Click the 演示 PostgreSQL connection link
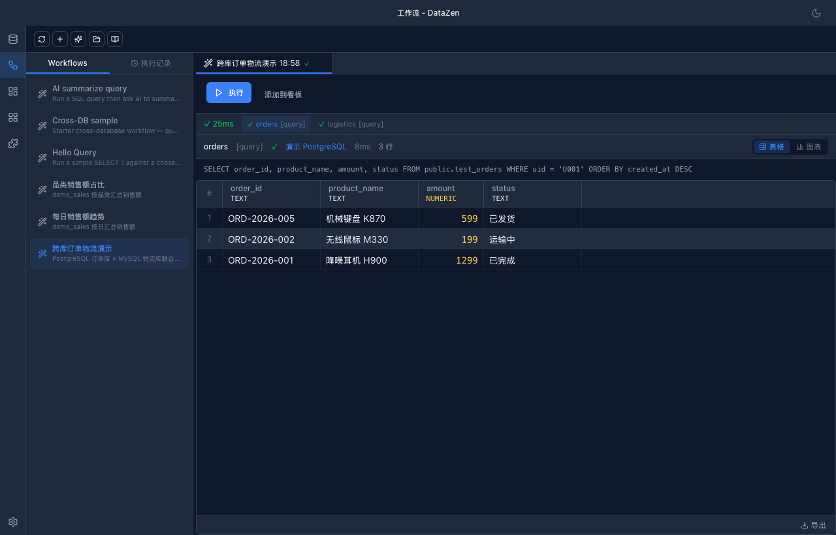 click(x=315, y=147)
